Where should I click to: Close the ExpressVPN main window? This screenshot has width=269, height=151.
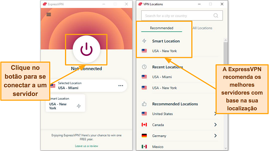pyautogui.click(x=127, y=4)
